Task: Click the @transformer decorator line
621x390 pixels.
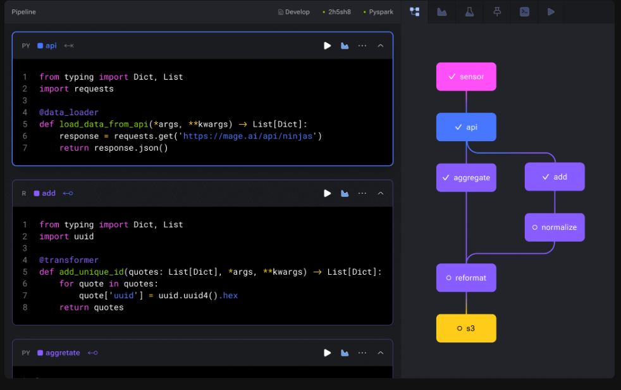Action: pos(69,260)
